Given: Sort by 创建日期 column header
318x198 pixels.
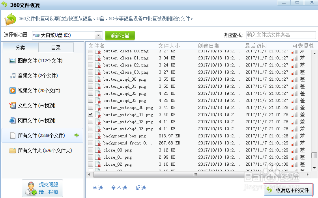Looking at the screenshot, I should pyautogui.click(x=208, y=46).
